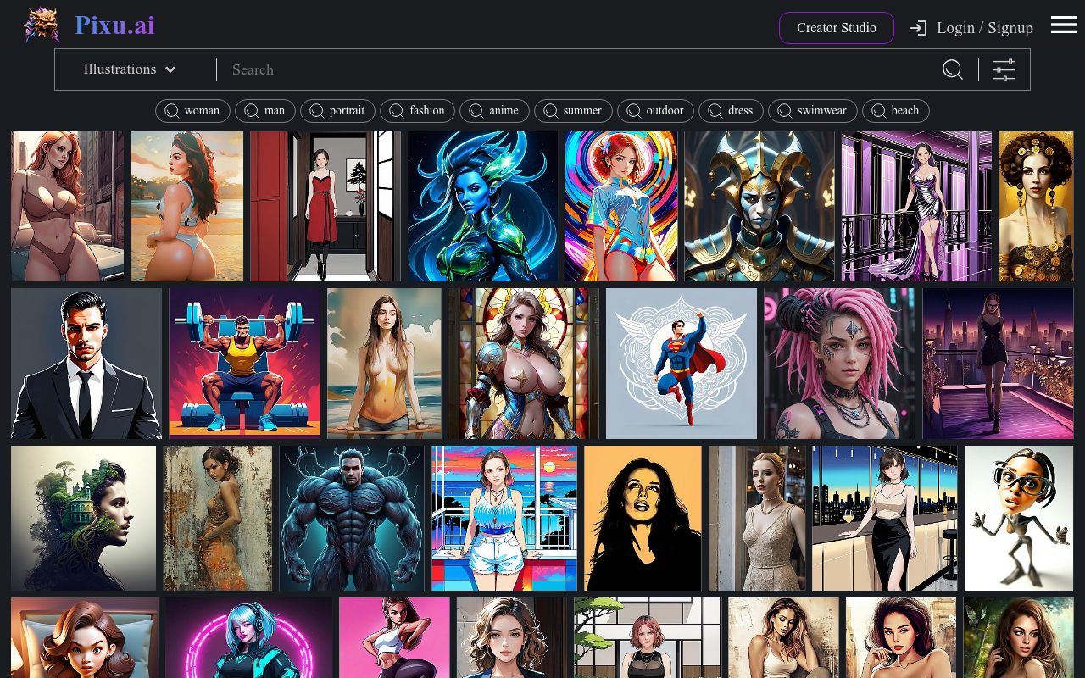Open the stained glass armored woman image

pos(523,364)
